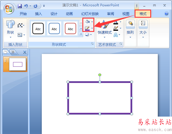Viewport: 172px width, 134px height.
Task: Undo the last action
Action: (26, 6)
